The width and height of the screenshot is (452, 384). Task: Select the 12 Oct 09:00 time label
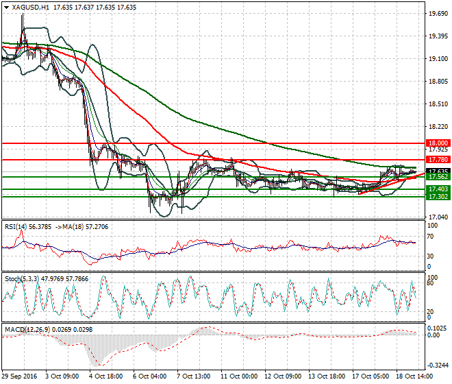click(x=283, y=376)
